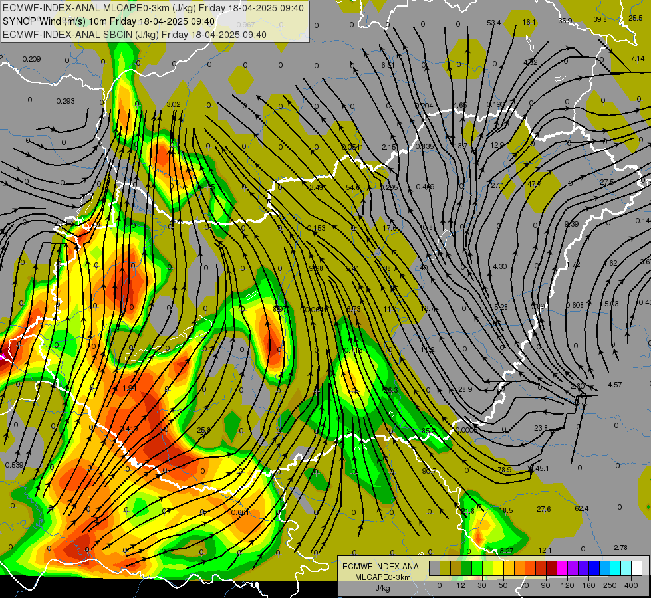The width and height of the screenshot is (651, 598).
Task: Click the map value '7.14'
Action: point(638,58)
